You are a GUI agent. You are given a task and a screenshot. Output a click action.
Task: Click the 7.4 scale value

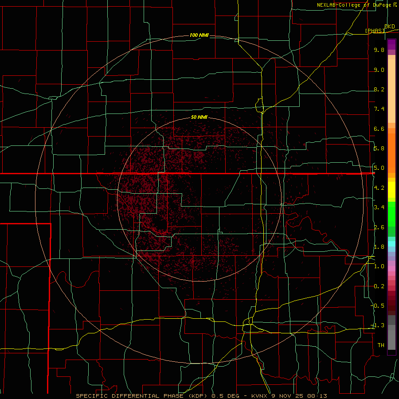coord(379,109)
